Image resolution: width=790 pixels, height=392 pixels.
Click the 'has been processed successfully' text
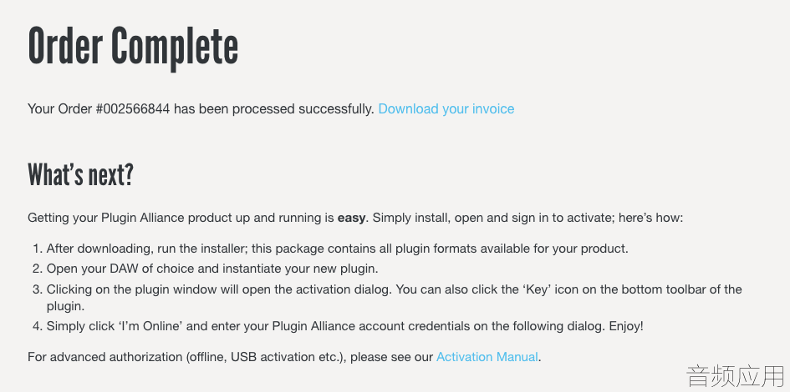(x=274, y=109)
